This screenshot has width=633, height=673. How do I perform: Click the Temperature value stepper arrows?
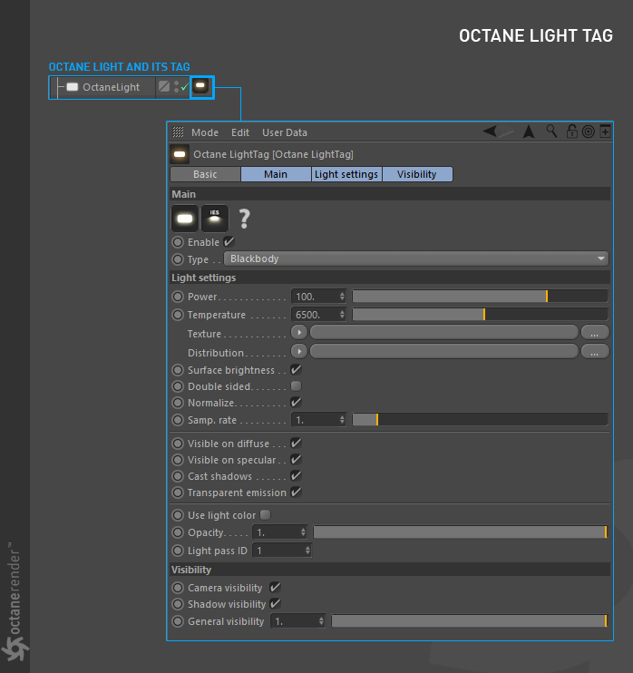[x=342, y=315]
